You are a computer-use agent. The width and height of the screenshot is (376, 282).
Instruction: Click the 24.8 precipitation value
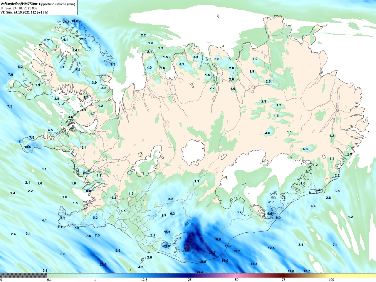tap(66, 22)
